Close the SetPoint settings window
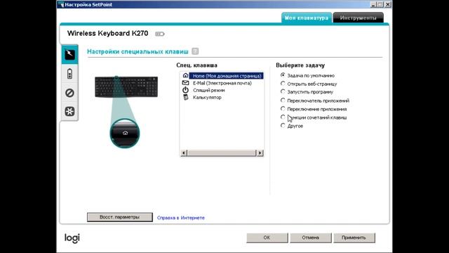The width and height of the screenshot is (449, 253). coord(388,4)
